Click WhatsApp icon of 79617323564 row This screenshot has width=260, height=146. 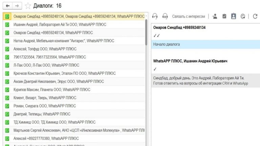coord(7,57)
